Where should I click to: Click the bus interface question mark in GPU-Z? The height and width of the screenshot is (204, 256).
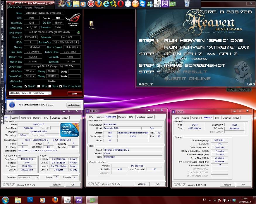[80, 42]
